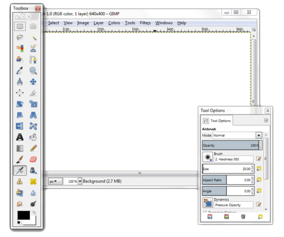Select the Ellipse Select tool

tap(33, 26)
